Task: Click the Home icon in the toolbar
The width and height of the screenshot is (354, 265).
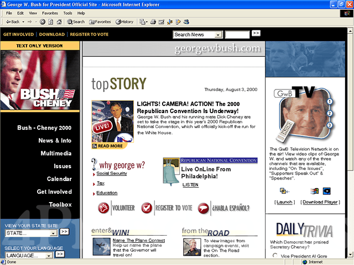Action: click(59, 22)
